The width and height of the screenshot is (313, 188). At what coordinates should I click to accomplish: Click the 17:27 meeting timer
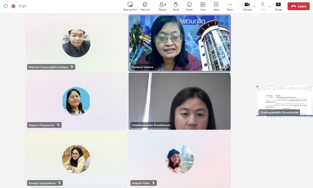(x=22, y=6)
